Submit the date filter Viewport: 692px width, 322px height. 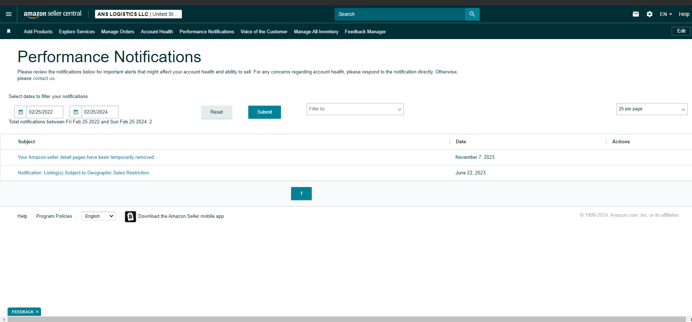tap(265, 112)
